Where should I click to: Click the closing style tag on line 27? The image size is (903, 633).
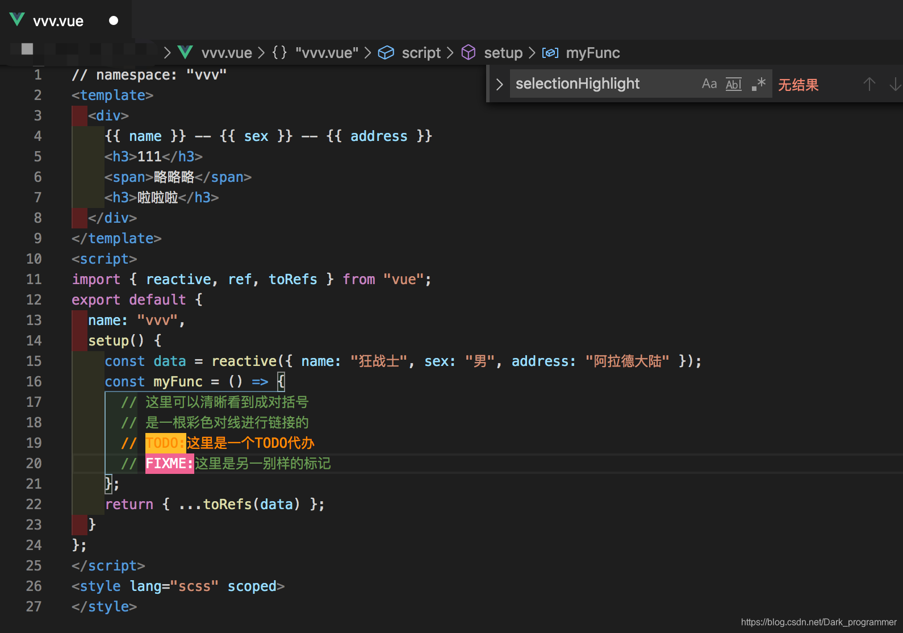point(104,606)
